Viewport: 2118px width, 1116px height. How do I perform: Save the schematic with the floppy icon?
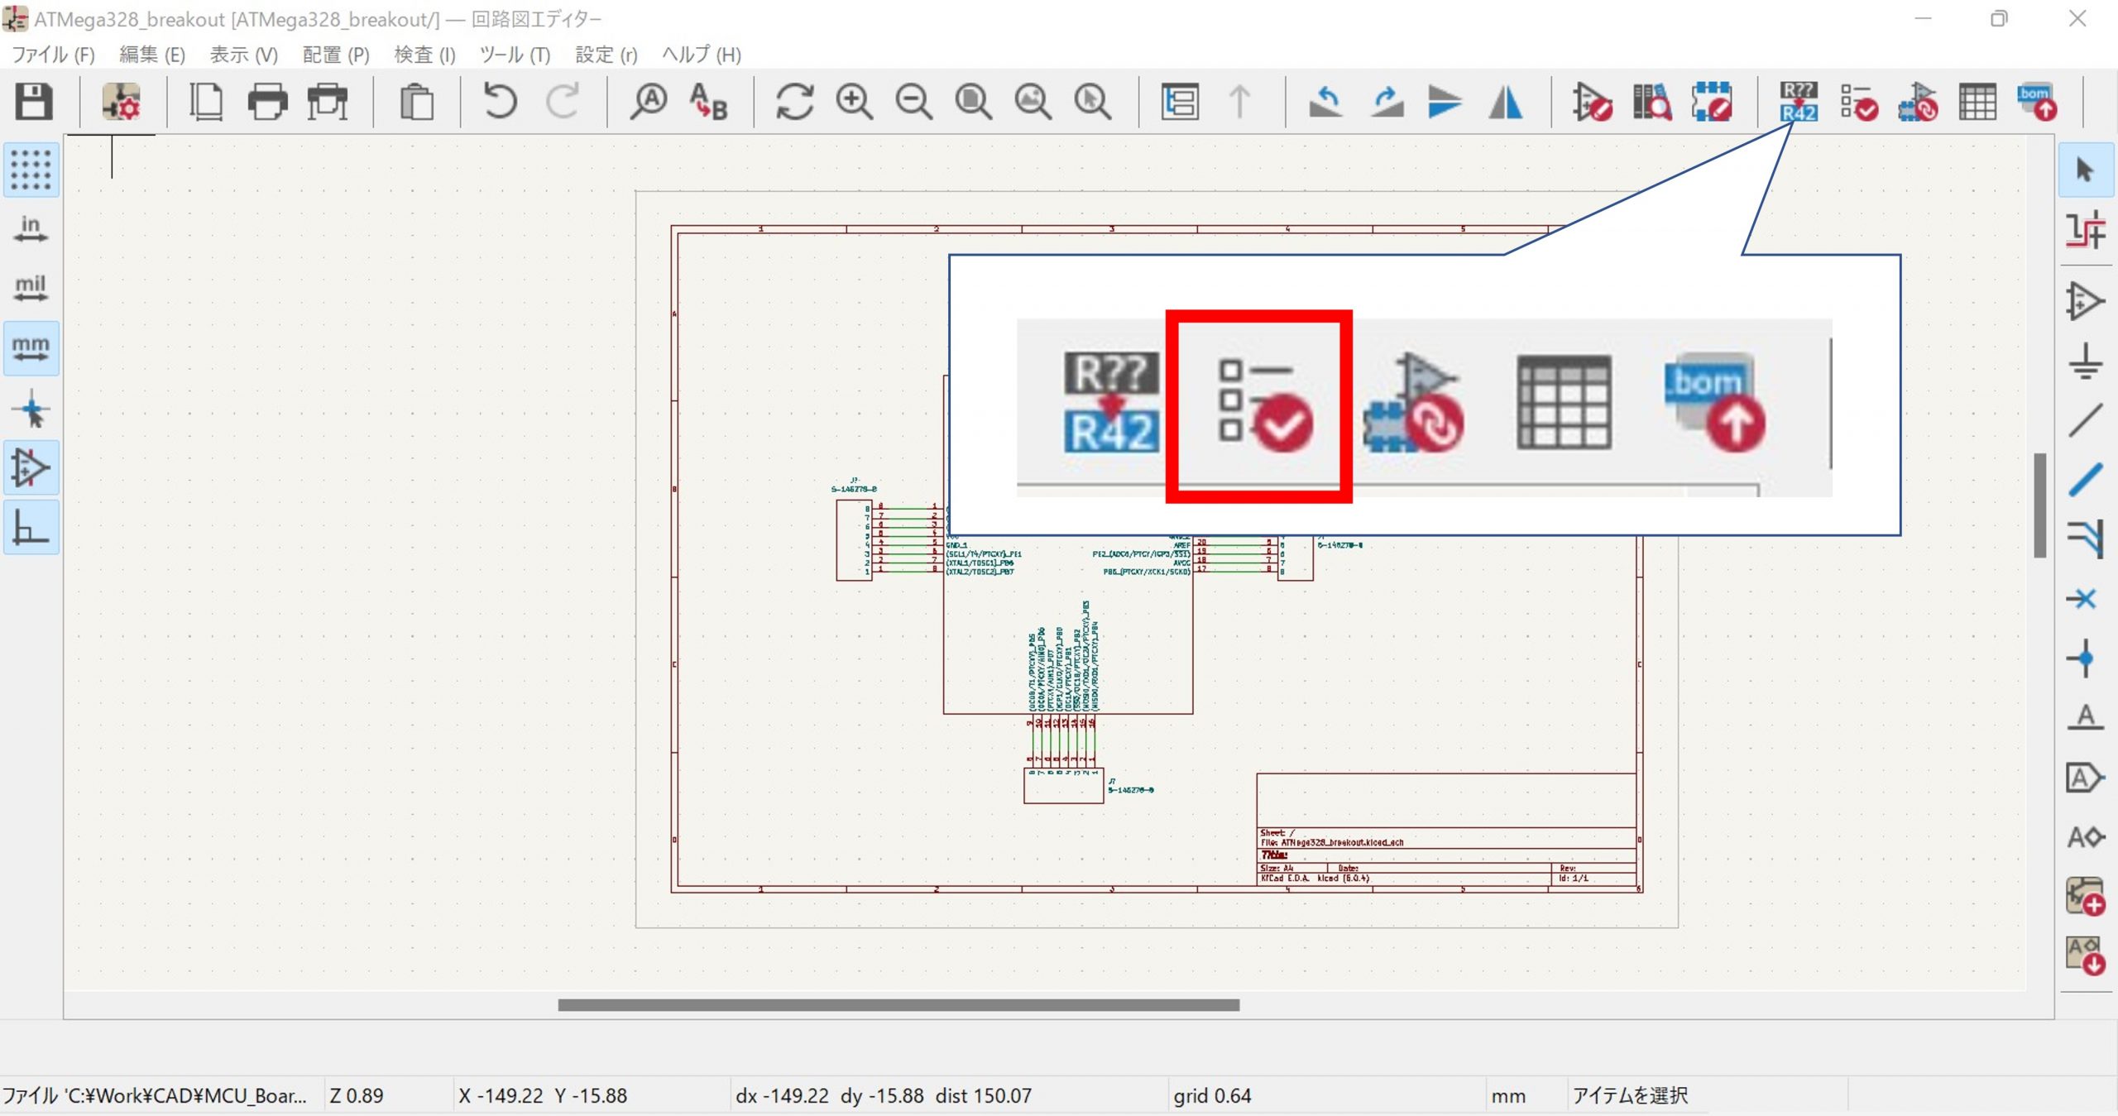point(34,102)
